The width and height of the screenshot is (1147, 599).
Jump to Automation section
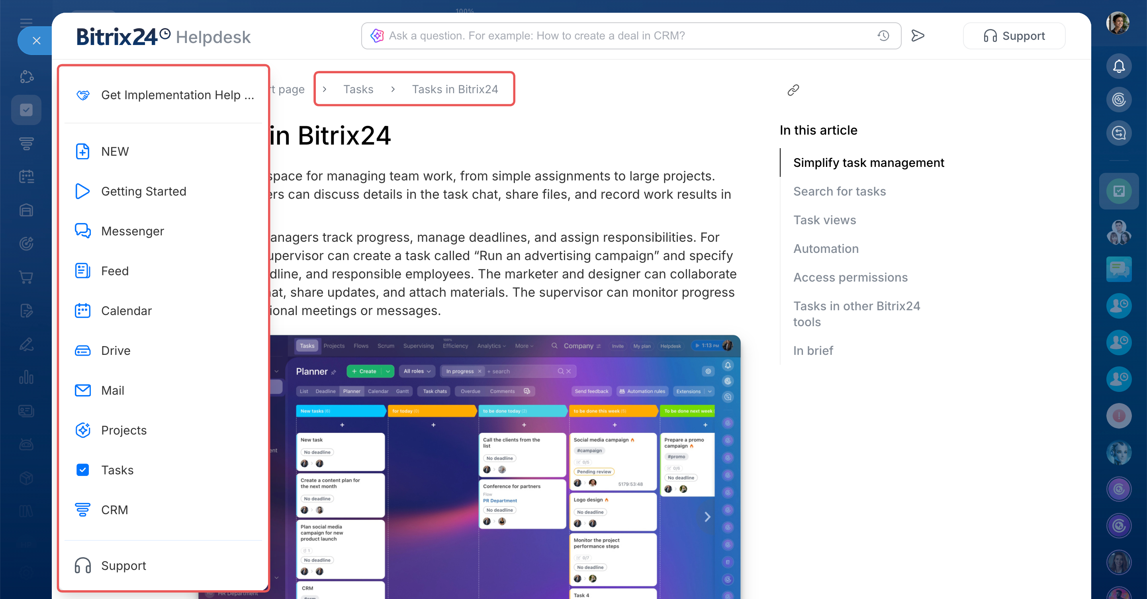[826, 249]
